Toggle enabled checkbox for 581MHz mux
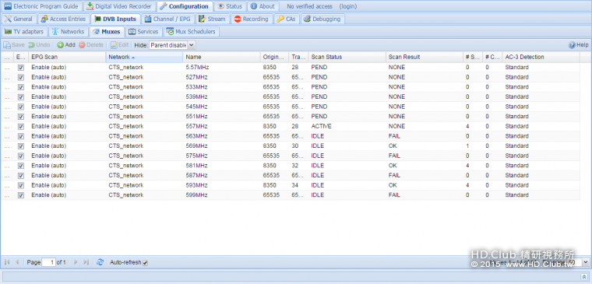This screenshot has height=284, width=592. (x=21, y=166)
